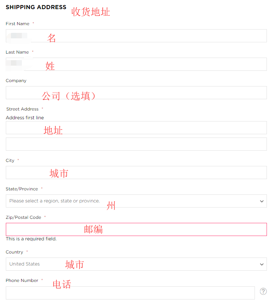This screenshot has width=268, height=302.
Task: Click the SHIPPING ADDRESS section heading
Action: 36,7
